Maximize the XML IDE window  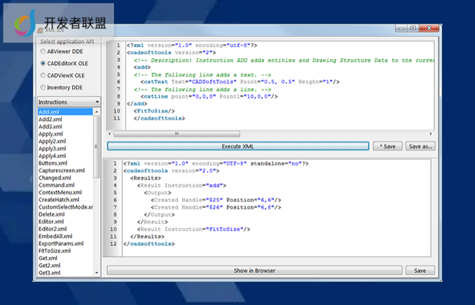pos(412,28)
